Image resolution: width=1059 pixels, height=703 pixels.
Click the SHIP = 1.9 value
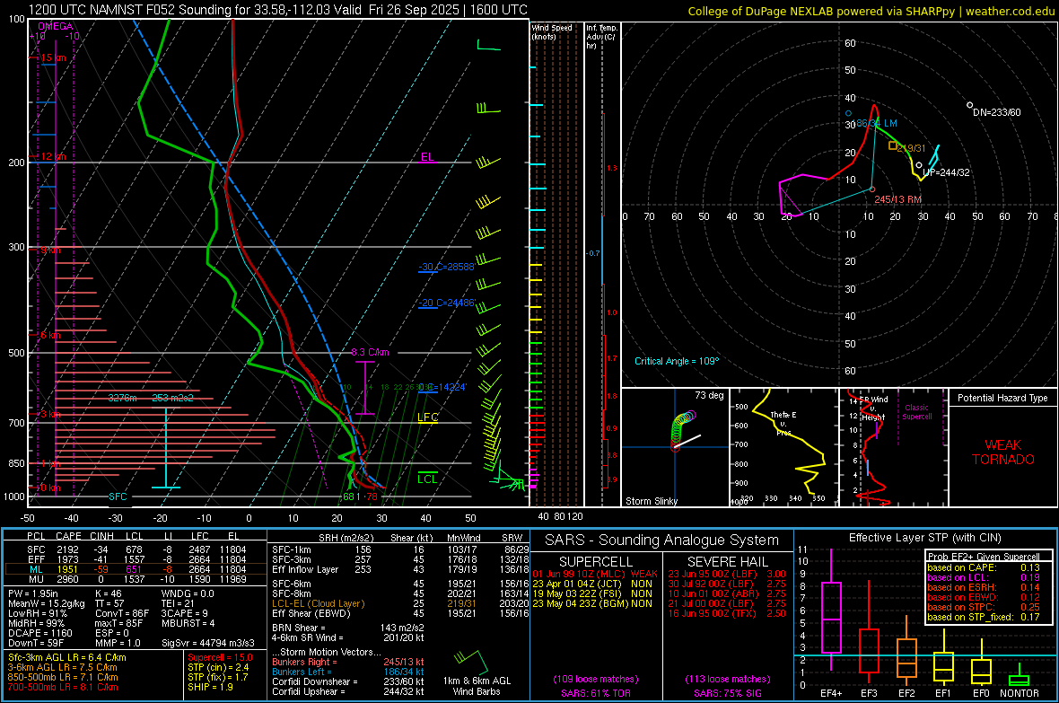210,687
